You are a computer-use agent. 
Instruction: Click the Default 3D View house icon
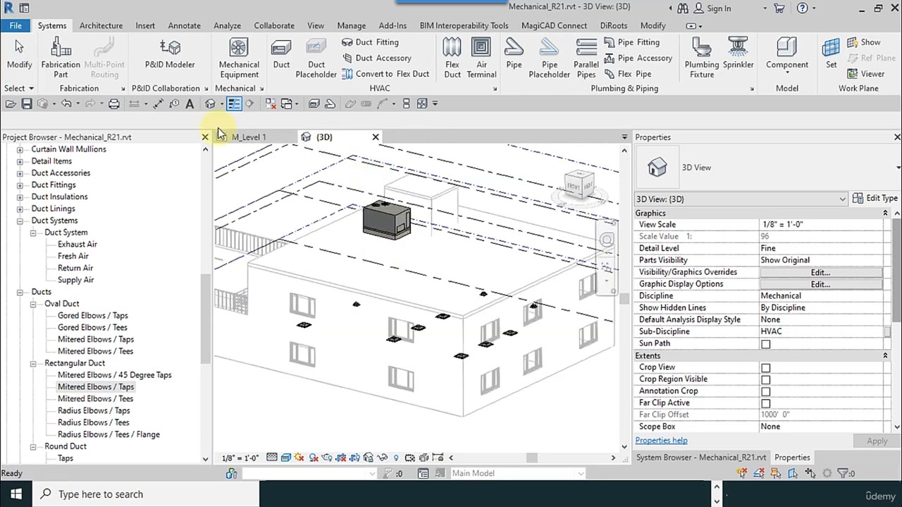[x=210, y=104]
